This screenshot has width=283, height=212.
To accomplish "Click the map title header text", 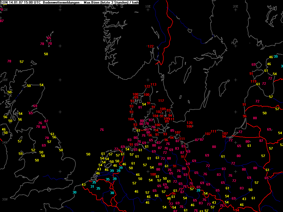I will 69,2.
